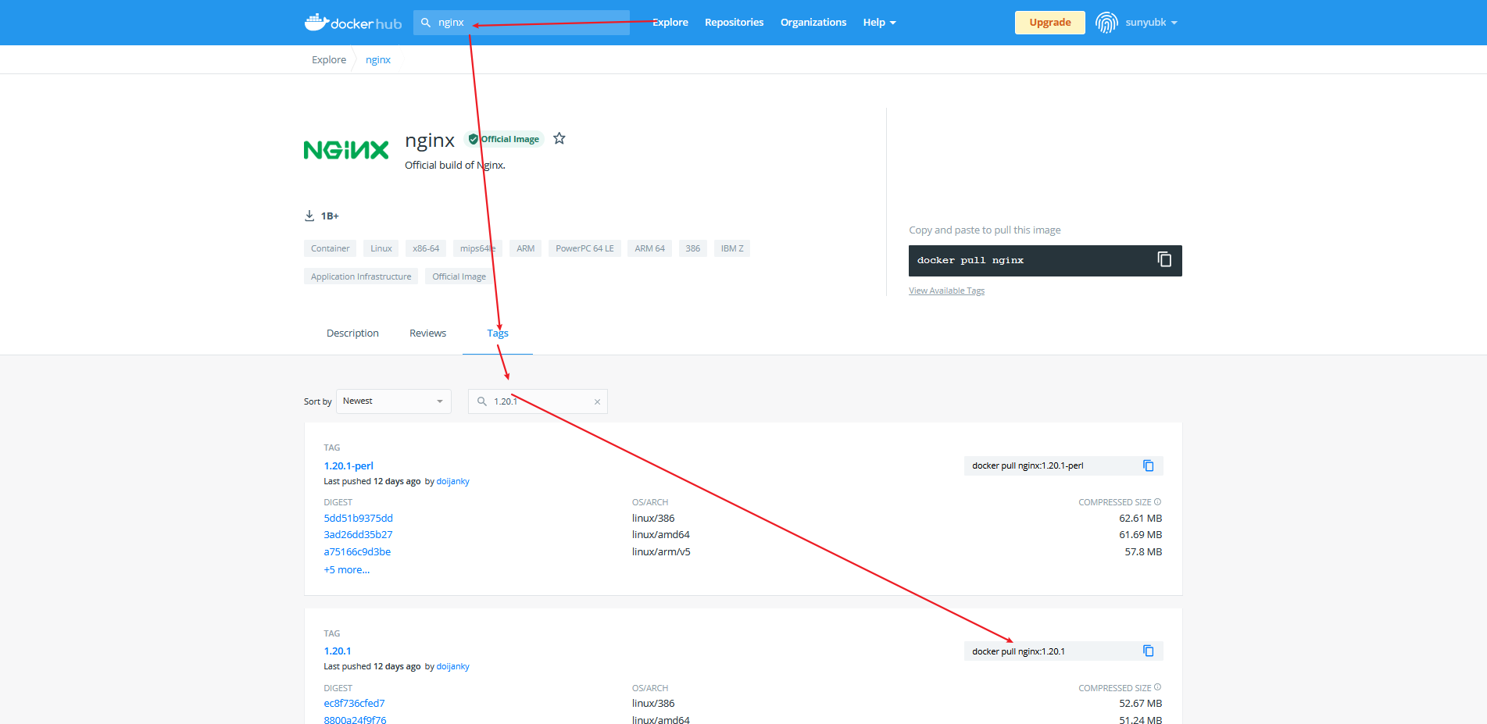Open Organizations in top navigation
Image resolution: width=1487 pixels, height=724 pixels.
point(813,23)
